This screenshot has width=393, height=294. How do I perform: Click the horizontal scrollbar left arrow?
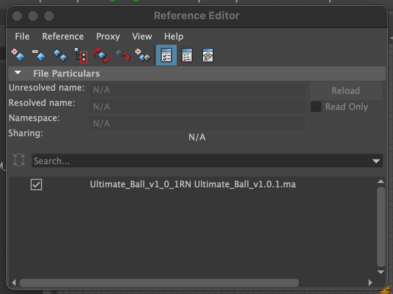coord(14,282)
